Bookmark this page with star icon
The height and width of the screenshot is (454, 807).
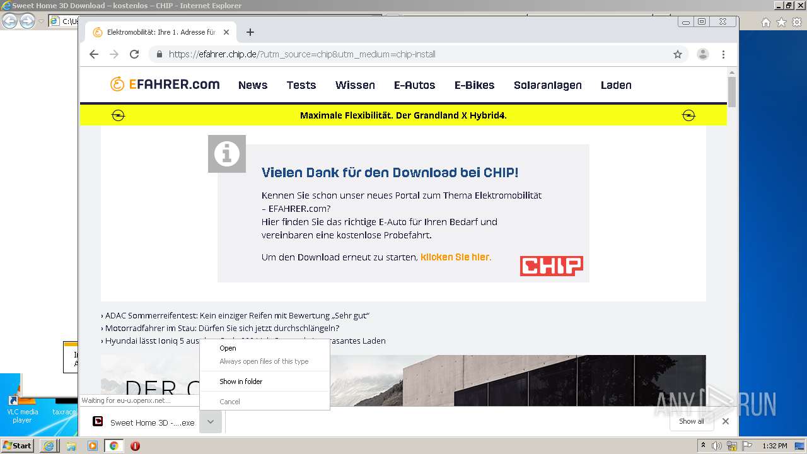click(x=678, y=54)
